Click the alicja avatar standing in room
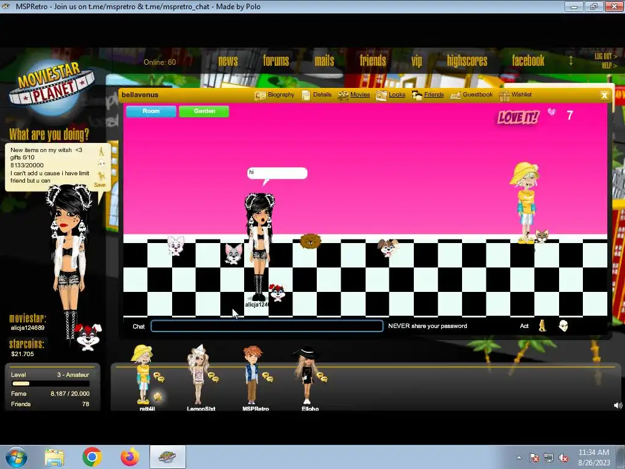The image size is (625, 469). 259,247
